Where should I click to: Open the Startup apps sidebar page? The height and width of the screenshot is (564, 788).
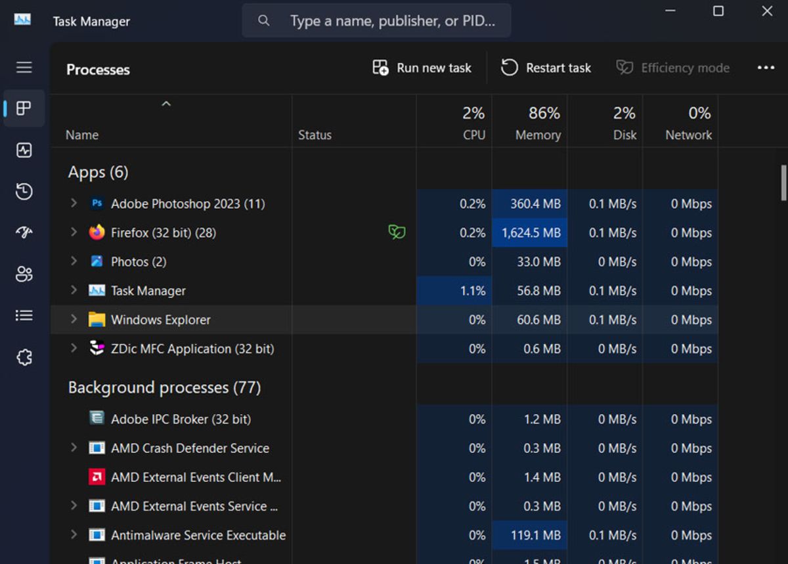tap(24, 232)
